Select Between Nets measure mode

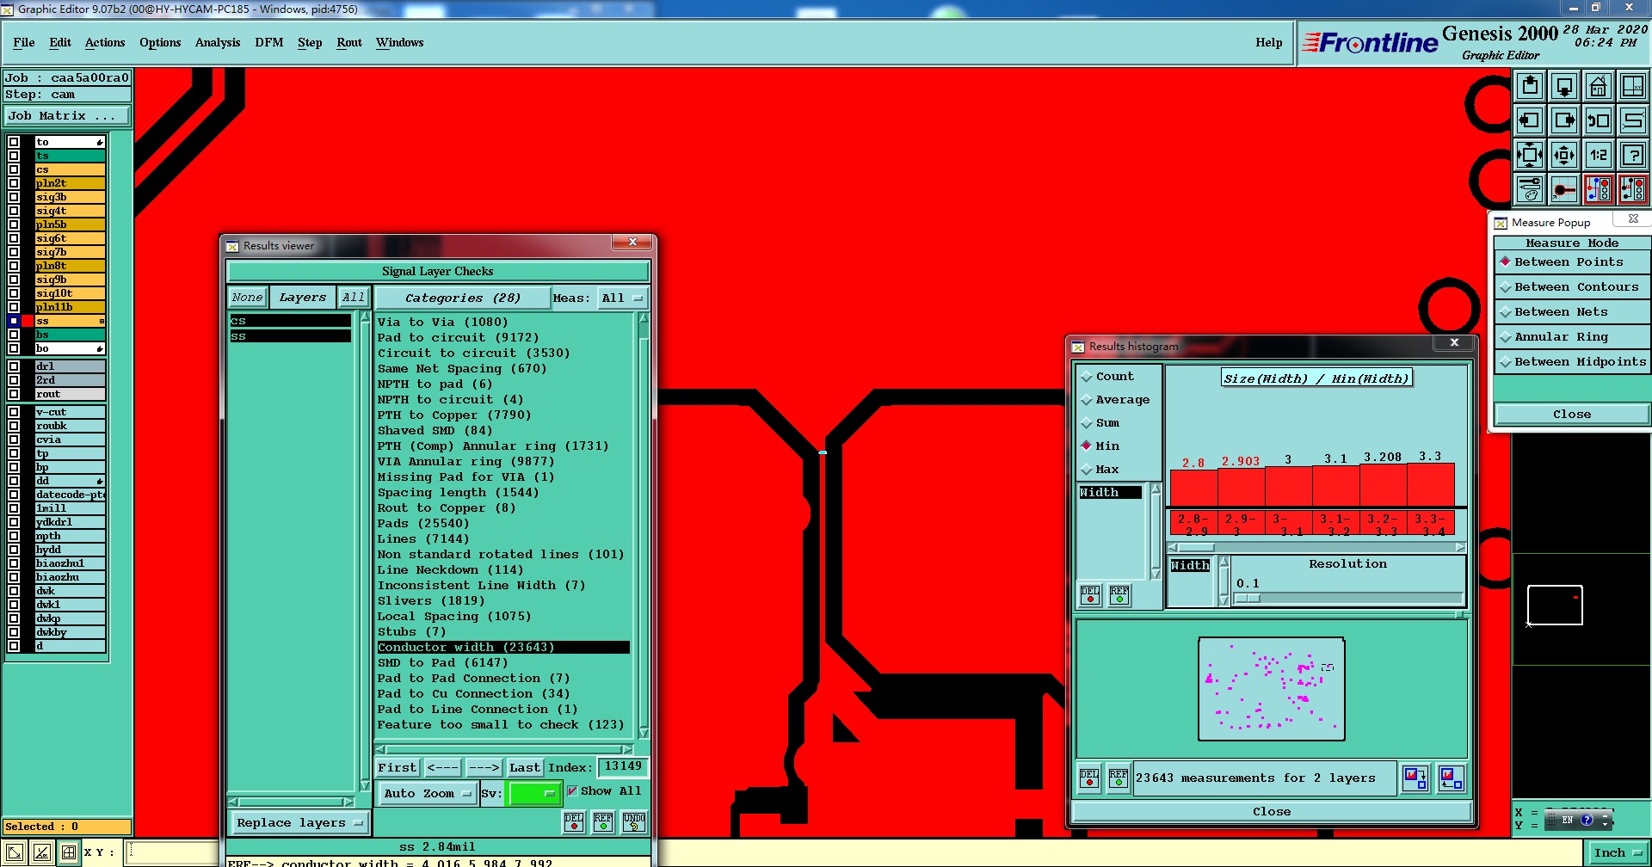[1572, 312]
